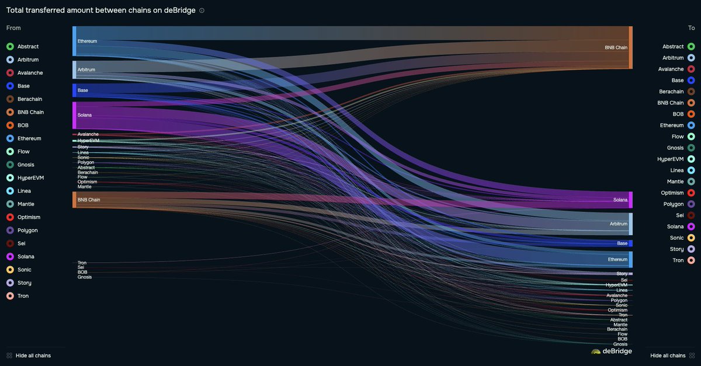Toggle Story chain in the From legend

[x=19, y=283]
